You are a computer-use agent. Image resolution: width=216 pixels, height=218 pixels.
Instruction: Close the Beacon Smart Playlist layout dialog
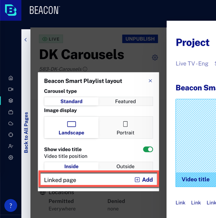coord(150,81)
